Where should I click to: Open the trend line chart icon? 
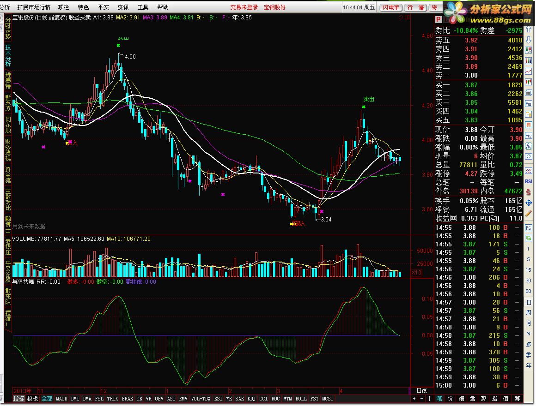(529, 72)
